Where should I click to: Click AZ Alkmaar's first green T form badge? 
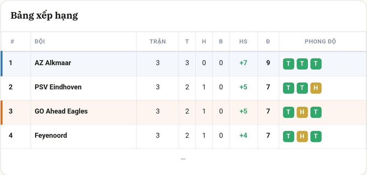click(x=288, y=64)
